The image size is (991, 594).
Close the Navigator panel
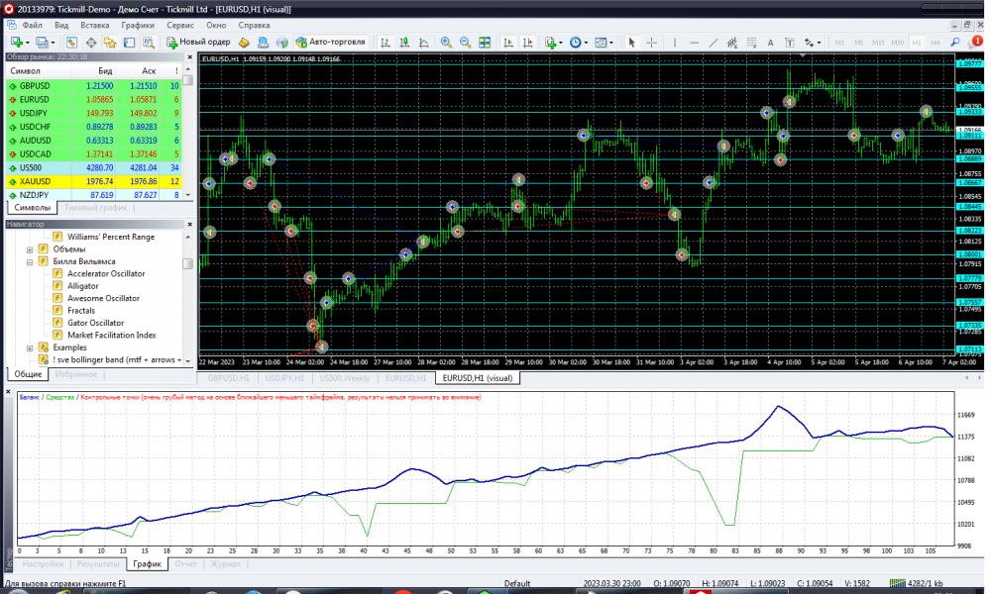coord(189,224)
